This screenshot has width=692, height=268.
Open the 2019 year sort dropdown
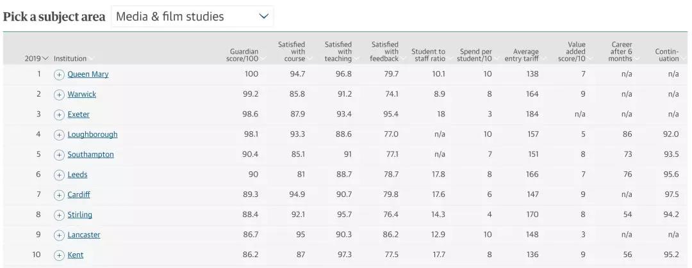point(37,59)
